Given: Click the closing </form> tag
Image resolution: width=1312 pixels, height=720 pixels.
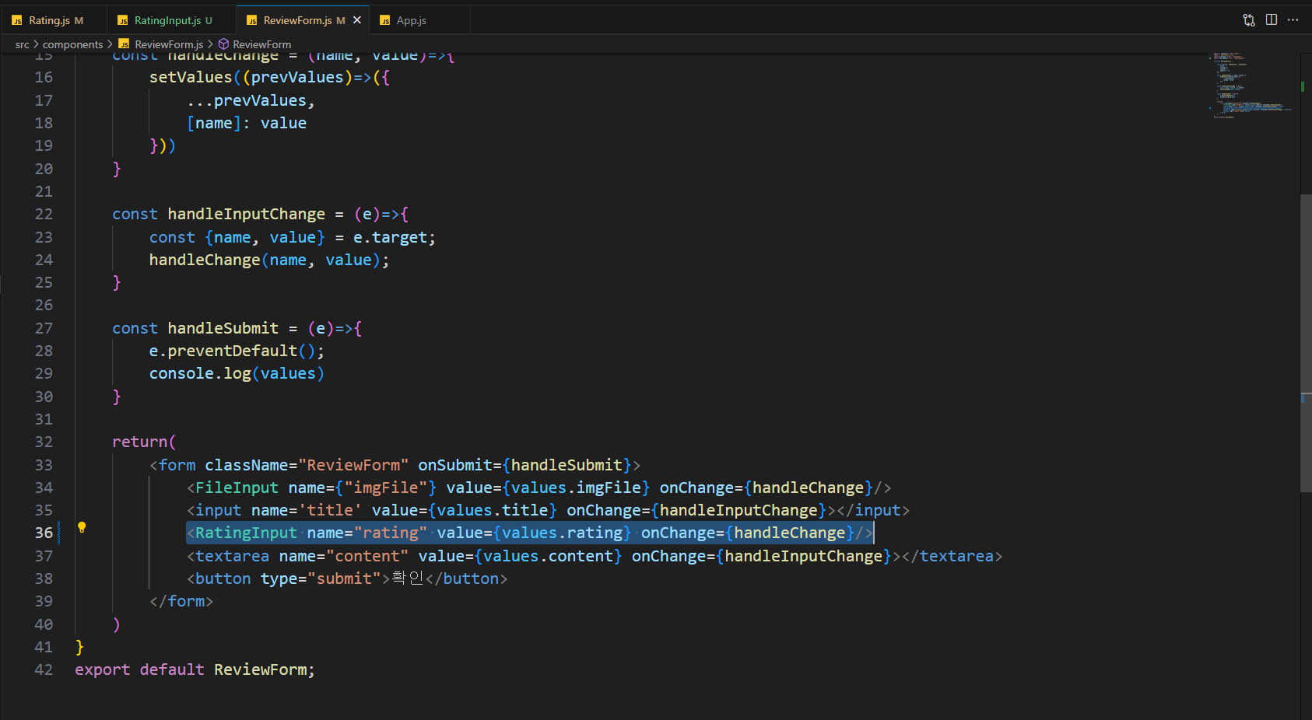Looking at the screenshot, I should 181,602.
